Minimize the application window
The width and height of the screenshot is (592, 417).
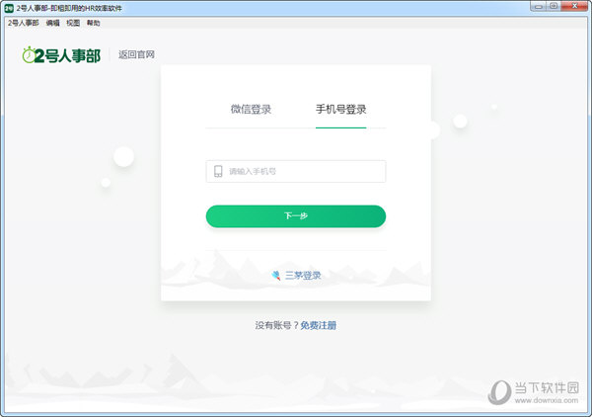point(539,6)
